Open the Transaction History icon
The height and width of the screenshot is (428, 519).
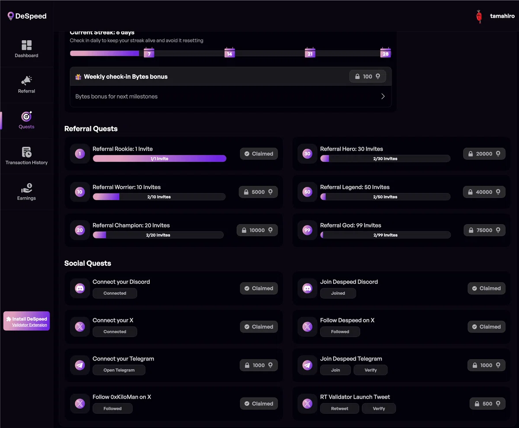click(x=26, y=152)
